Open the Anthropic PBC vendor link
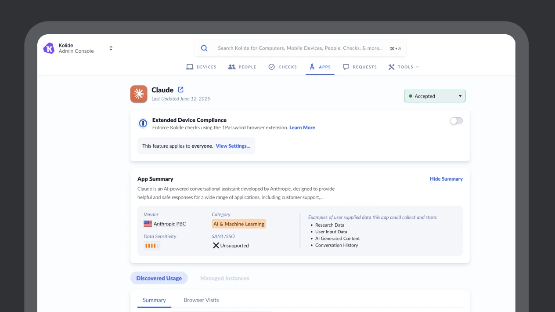This screenshot has width=555, height=312. [x=169, y=224]
